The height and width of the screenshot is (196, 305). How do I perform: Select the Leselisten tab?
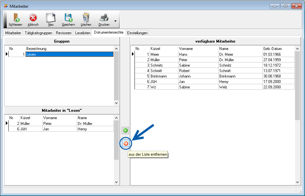pyautogui.click(x=83, y=33)
